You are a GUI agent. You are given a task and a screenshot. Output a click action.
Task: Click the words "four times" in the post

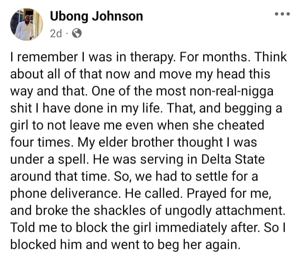44,141
